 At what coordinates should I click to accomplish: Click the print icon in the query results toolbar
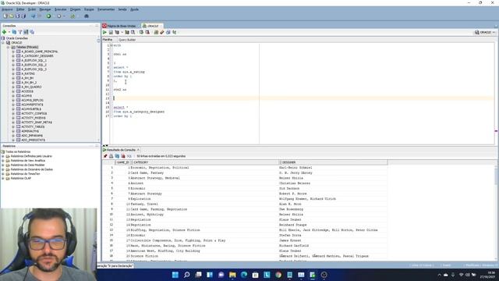111,156
